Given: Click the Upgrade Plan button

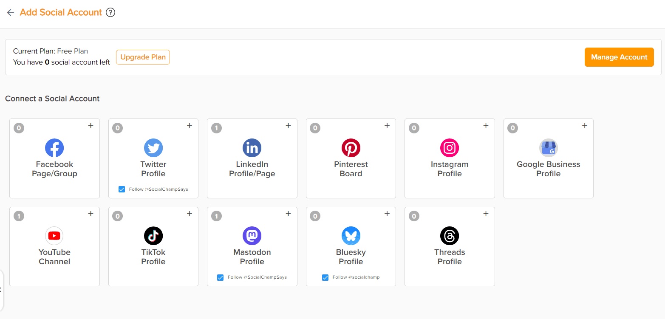Looking at the screenshot, I should (143, 57).
